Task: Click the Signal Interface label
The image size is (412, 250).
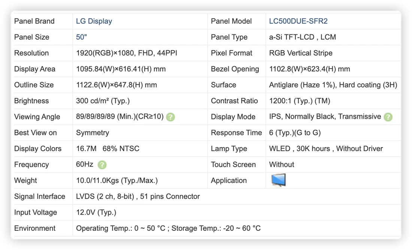Action: 40,197
